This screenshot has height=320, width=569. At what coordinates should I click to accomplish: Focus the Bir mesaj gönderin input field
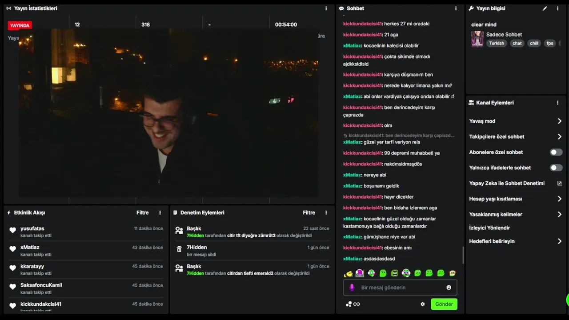[x=400, y=288]
